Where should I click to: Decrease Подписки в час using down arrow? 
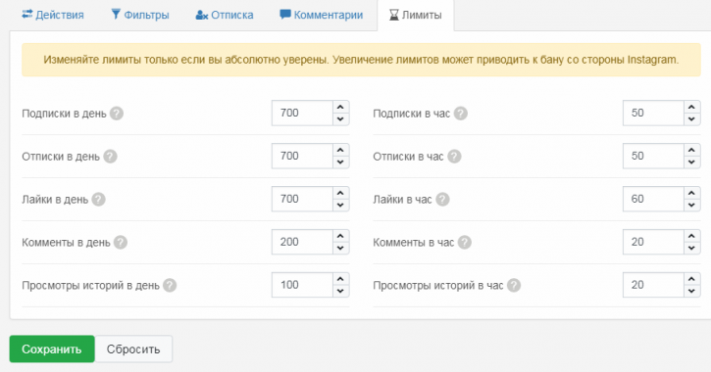tap(691, 119)
